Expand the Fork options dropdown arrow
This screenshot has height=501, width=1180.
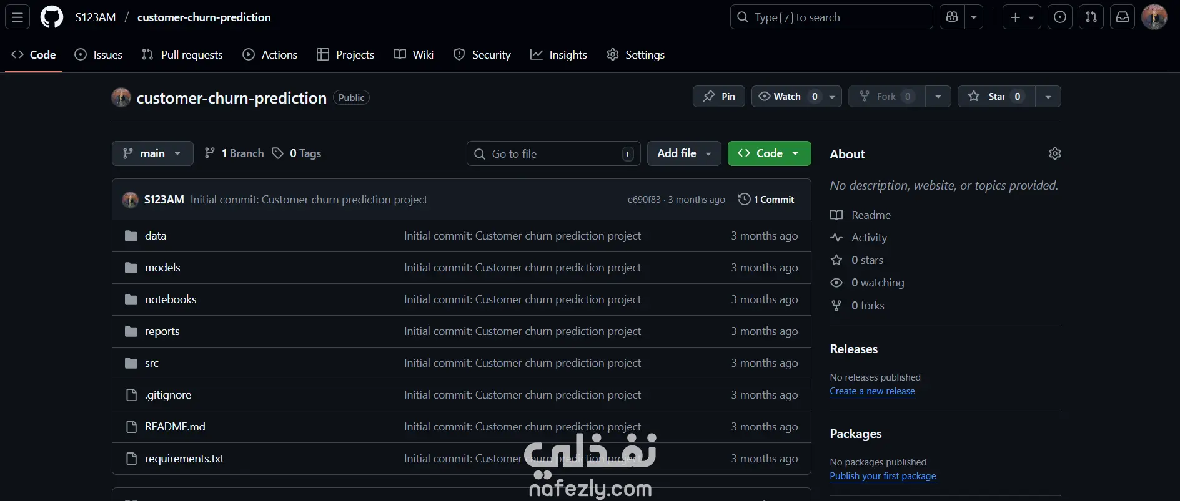pyautogui.click(x=938, y=97)
